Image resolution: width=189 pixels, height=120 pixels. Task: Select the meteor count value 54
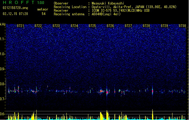pos(44,14)
